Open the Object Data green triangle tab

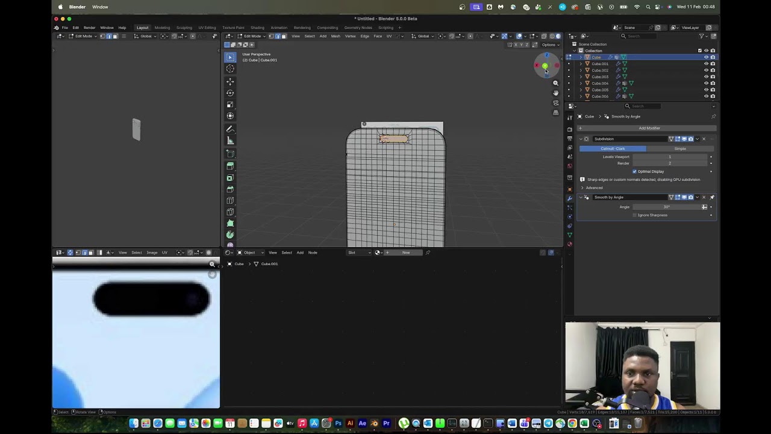click(570, 234)
